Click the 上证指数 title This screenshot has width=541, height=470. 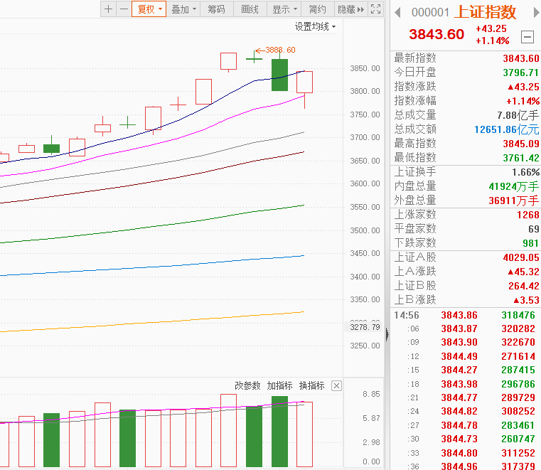pyautogui.click(x=484, y=12)
